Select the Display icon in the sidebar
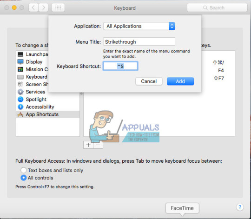251x219 pixels. pyautogui.click(x=20, y=62)
